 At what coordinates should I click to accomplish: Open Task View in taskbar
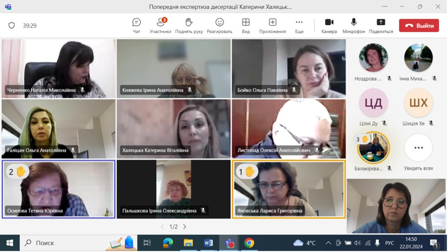pyautogui.click(x=147, y=243)
